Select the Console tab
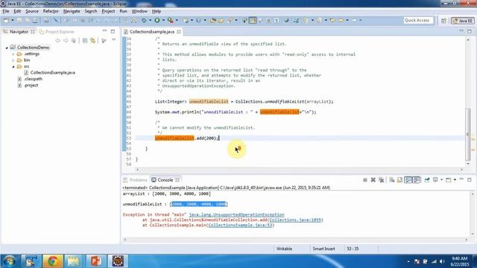Screen dimensions: 477x268 tap(165, 180)
